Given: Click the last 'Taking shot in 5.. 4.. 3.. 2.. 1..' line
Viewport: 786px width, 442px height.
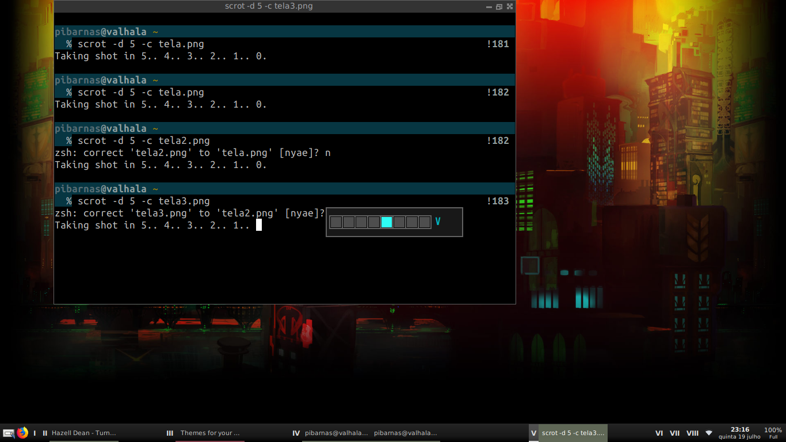Looking at the screenshot, I should coord(152,226).
